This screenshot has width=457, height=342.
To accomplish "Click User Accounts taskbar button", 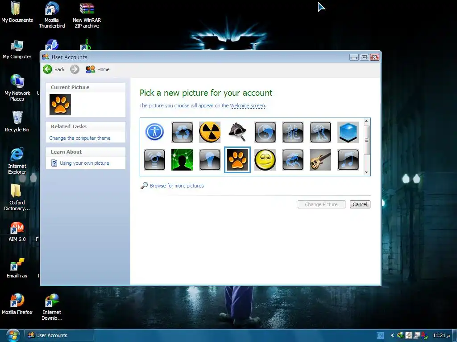I will click(x=59, y=335).
